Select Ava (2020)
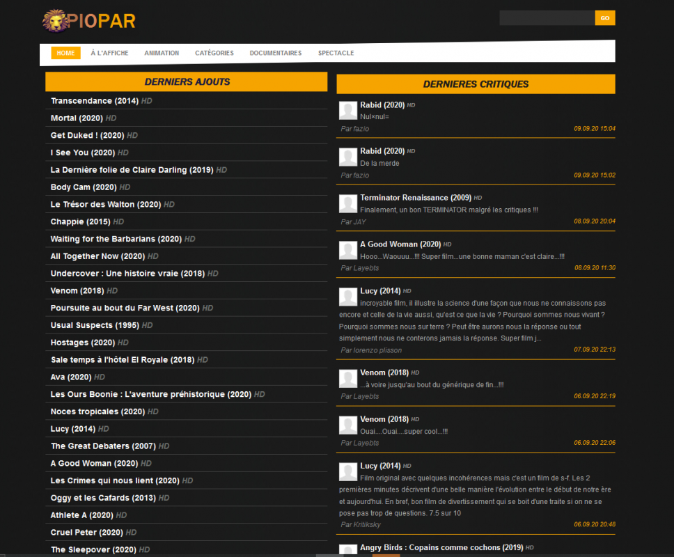Viewport: 674px width, 557px height. [71, 377]
